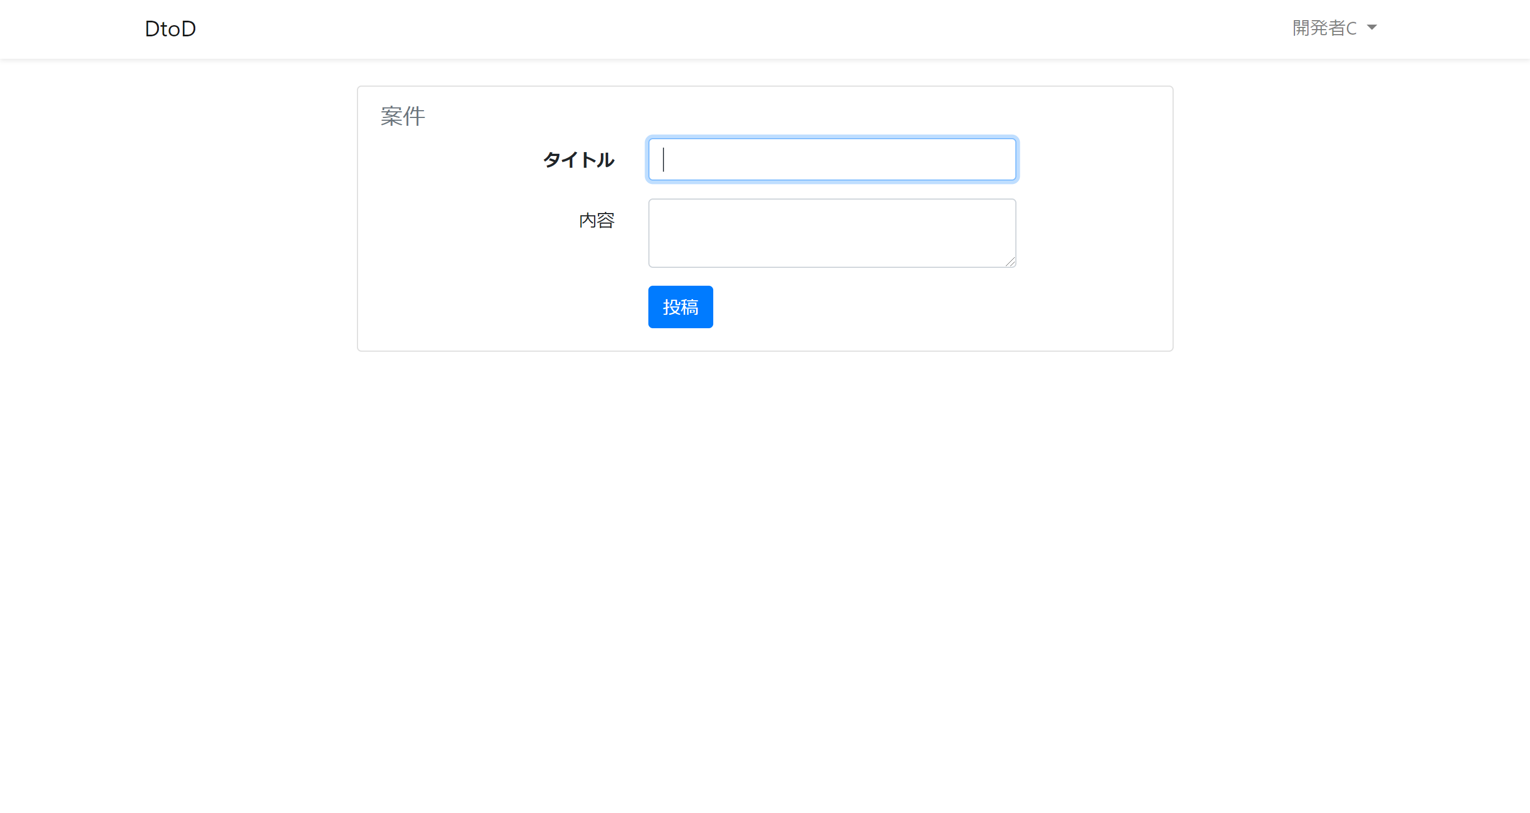Click the 案件 card heading
1530x813 pixels.
click(x=403, y=116)
